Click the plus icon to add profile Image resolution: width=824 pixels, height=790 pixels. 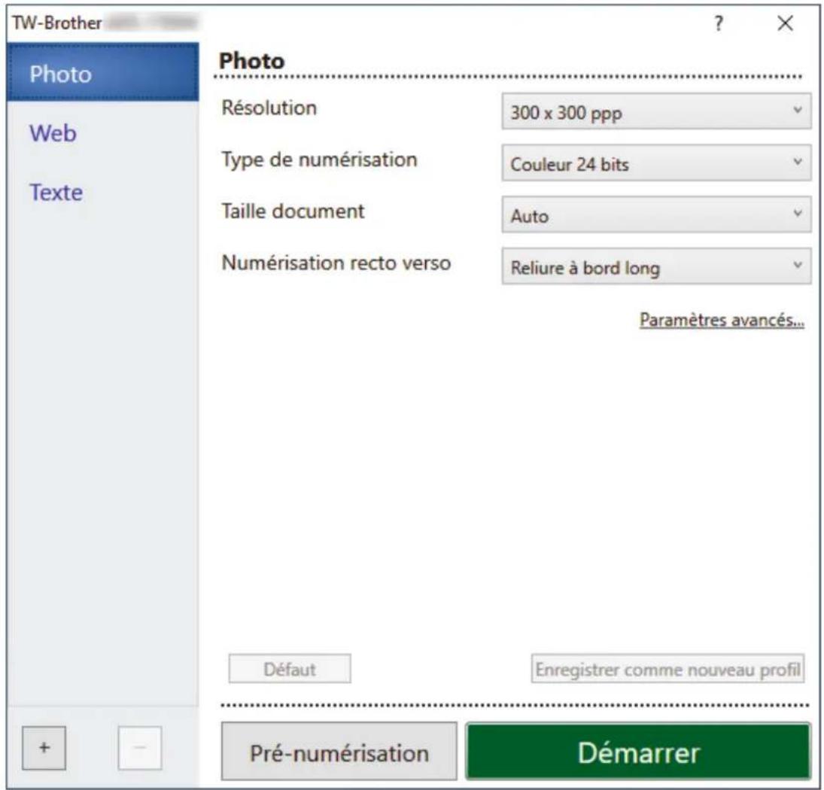coord(44,747)
